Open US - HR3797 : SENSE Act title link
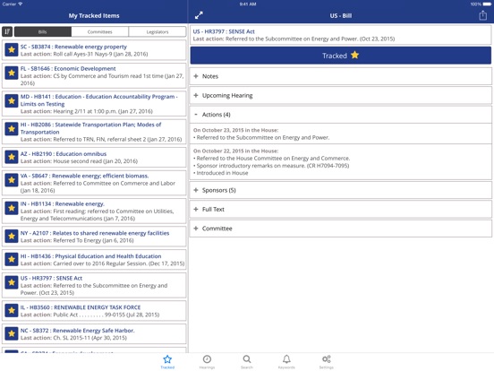The image size is (494, 371). pyautogui.click(x=224, y=31)
